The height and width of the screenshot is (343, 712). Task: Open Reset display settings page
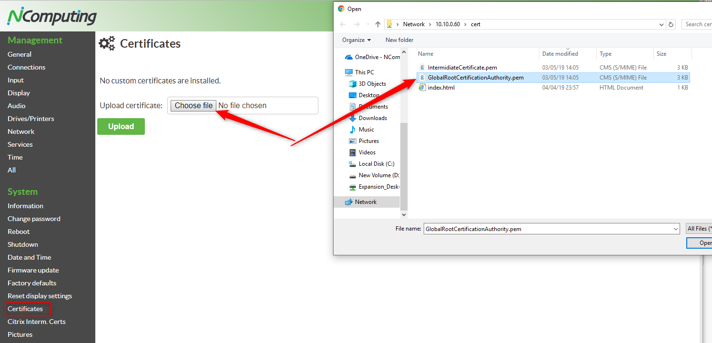click(40, 296)
